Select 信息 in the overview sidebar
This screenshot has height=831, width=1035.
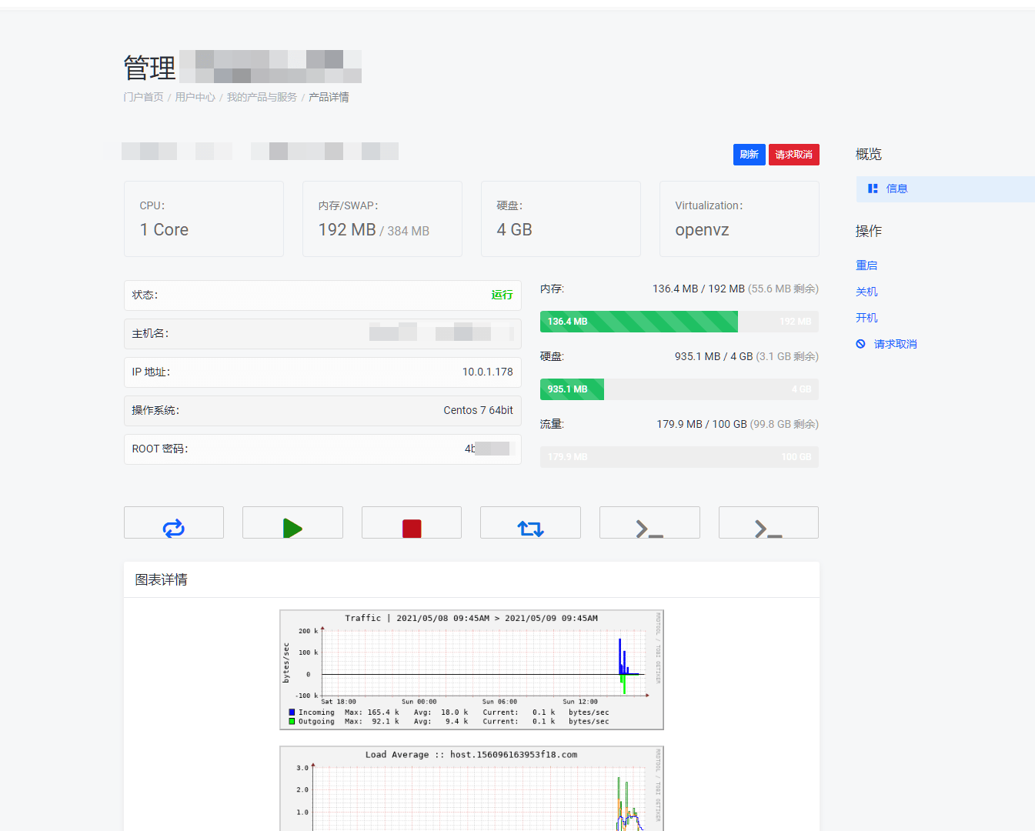coord(896,189)
